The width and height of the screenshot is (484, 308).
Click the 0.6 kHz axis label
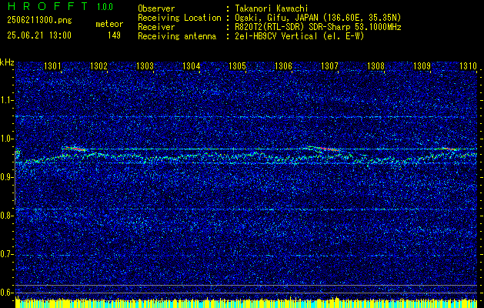(x=5, y=293)
